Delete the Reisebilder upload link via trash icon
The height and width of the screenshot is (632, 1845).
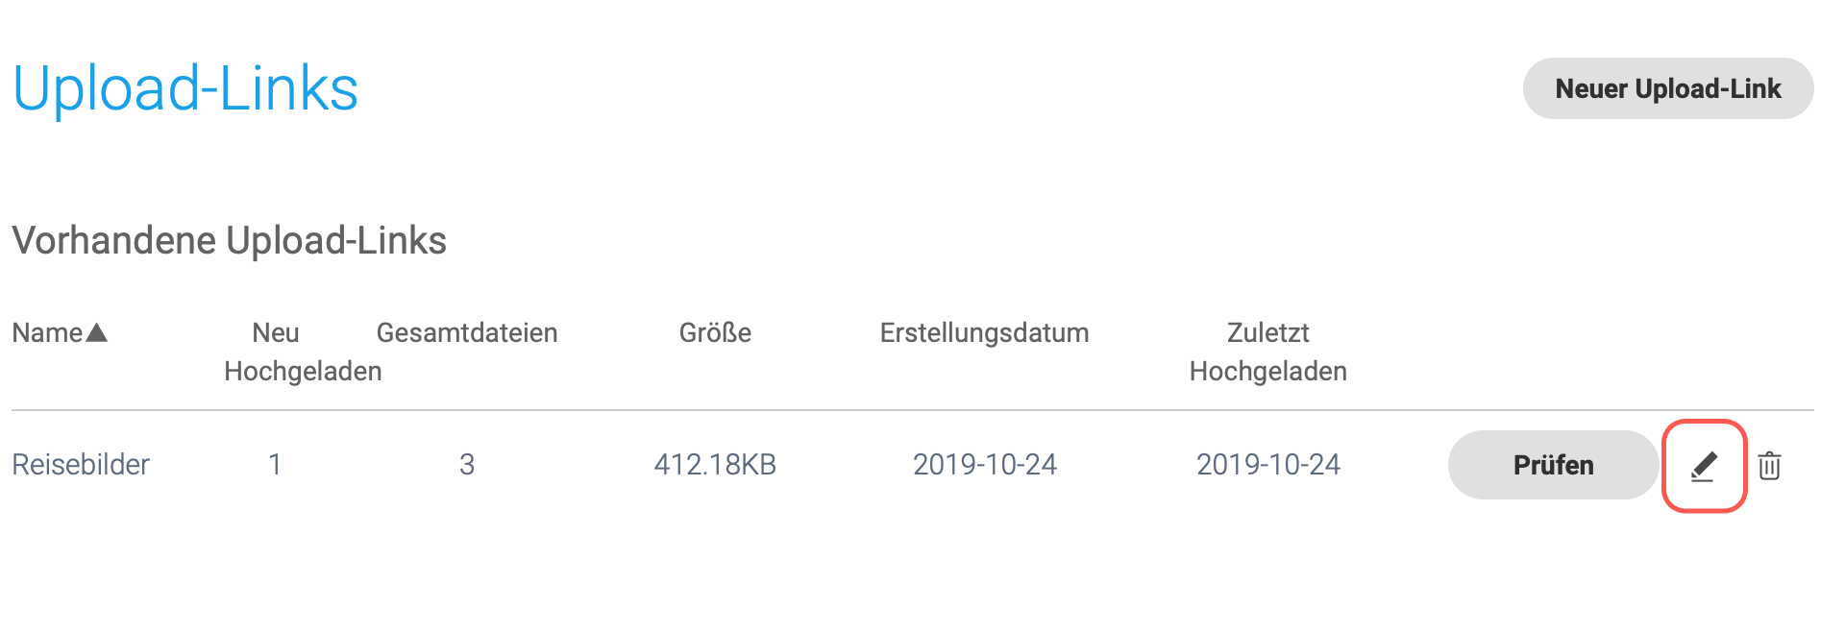pyautogui.click(x=1769, y=466)
